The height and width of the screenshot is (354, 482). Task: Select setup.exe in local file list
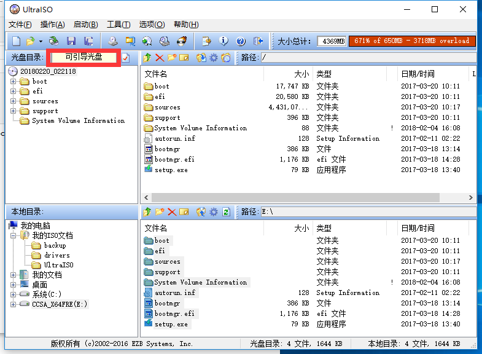171,324
